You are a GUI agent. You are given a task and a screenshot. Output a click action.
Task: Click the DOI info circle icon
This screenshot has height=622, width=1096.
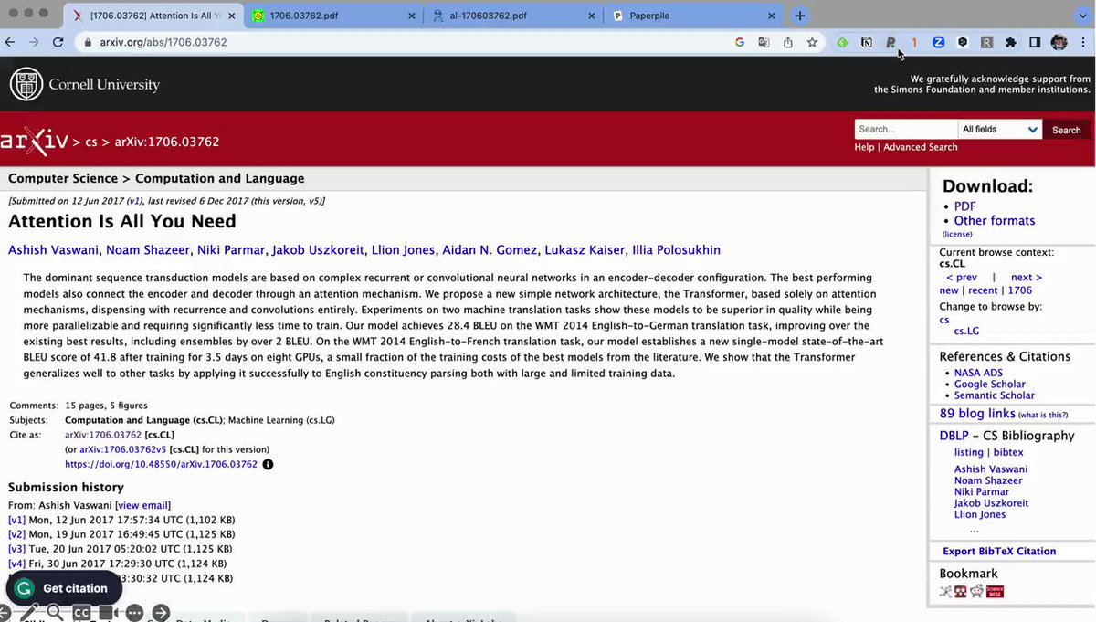tap(268, 464)
